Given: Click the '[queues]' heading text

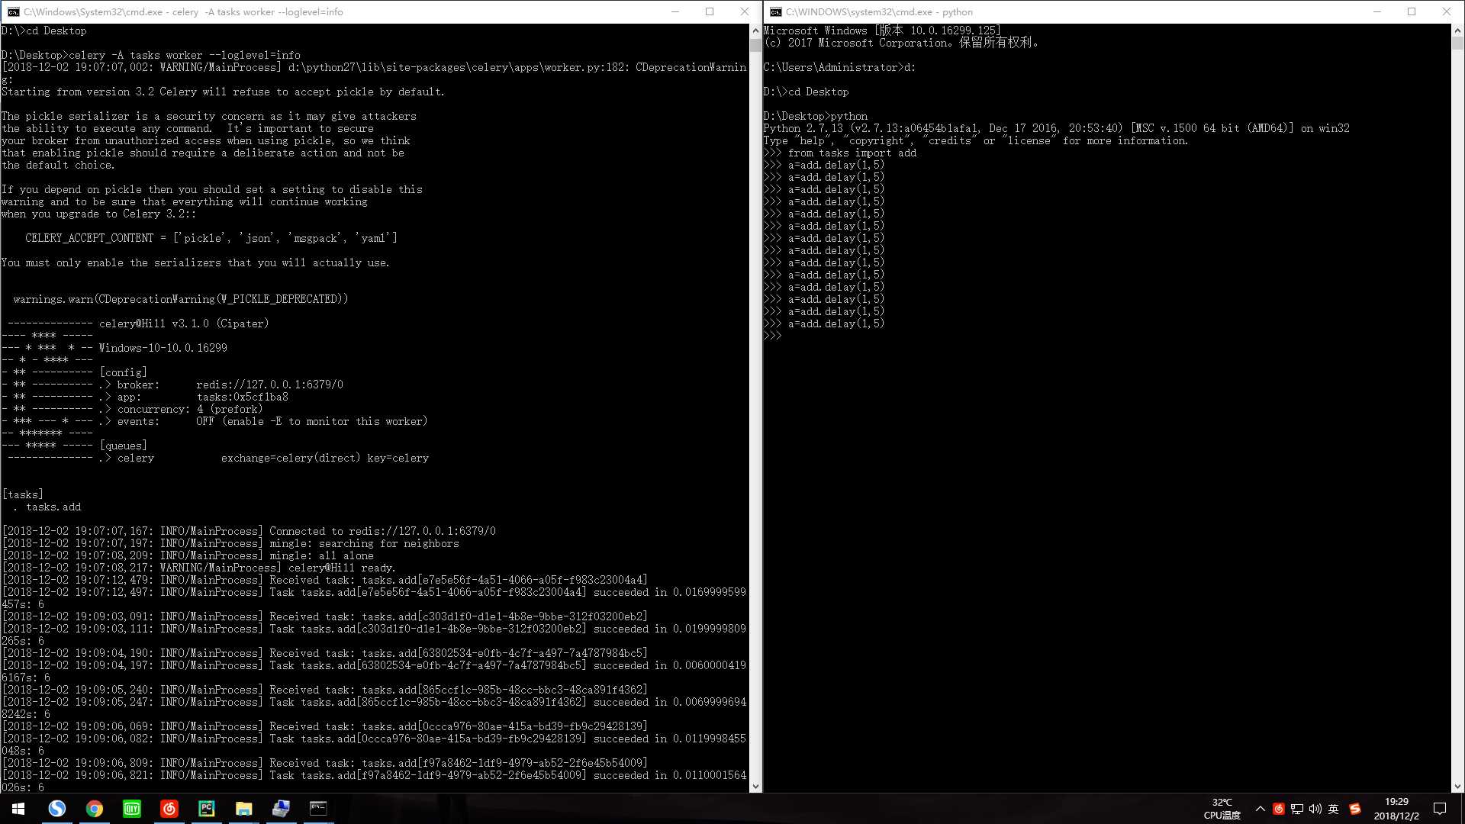Looking at the screenshot, I should [123, 446].
